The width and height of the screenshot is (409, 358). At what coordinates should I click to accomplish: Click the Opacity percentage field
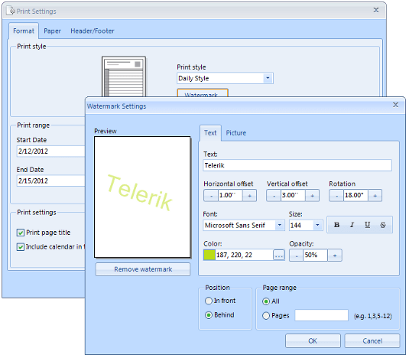point(316,255)
